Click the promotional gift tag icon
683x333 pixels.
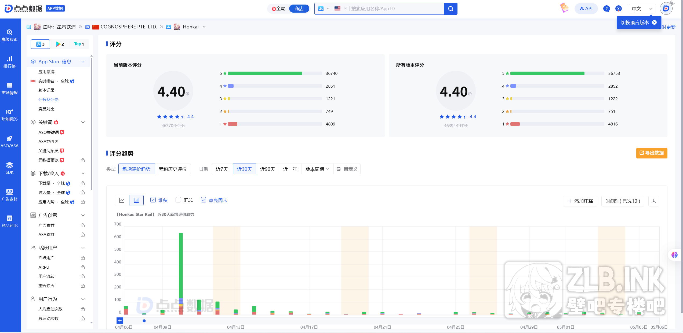564,8
